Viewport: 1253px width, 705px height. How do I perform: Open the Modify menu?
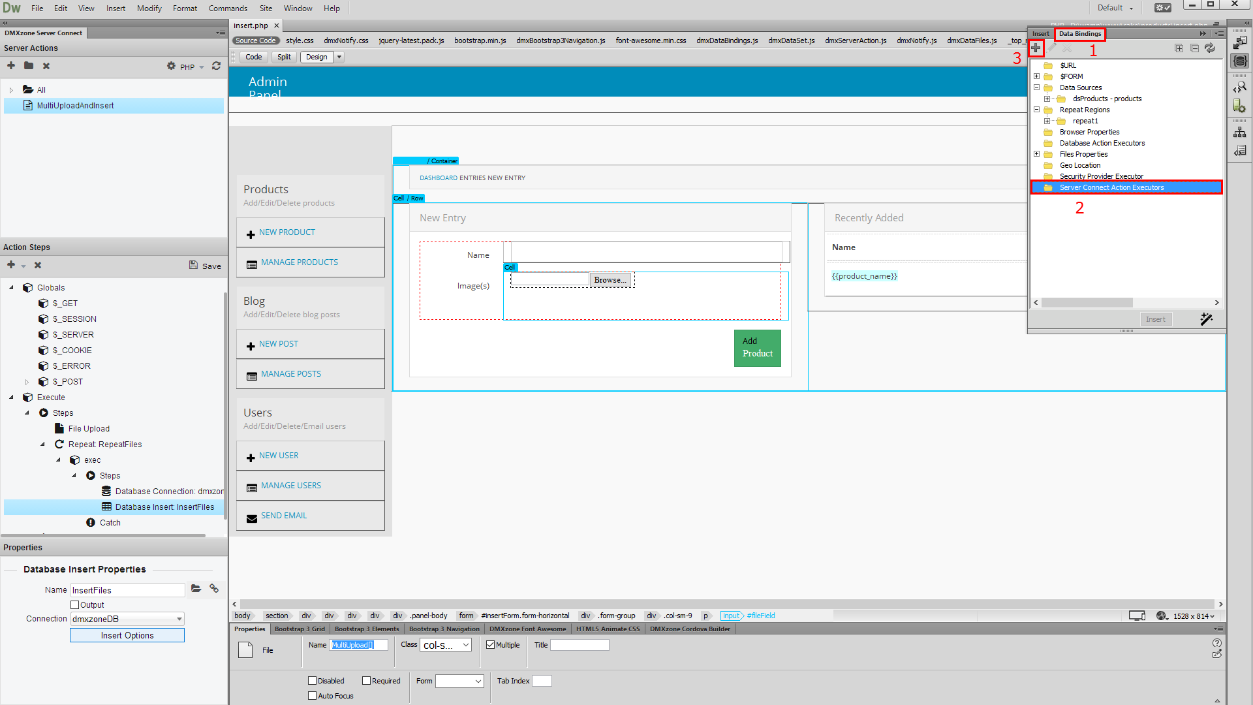coord(149,8)
